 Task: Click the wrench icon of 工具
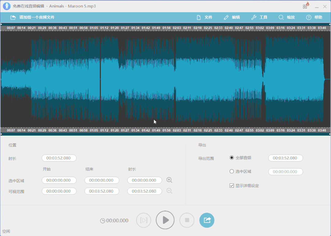[253, 17]
